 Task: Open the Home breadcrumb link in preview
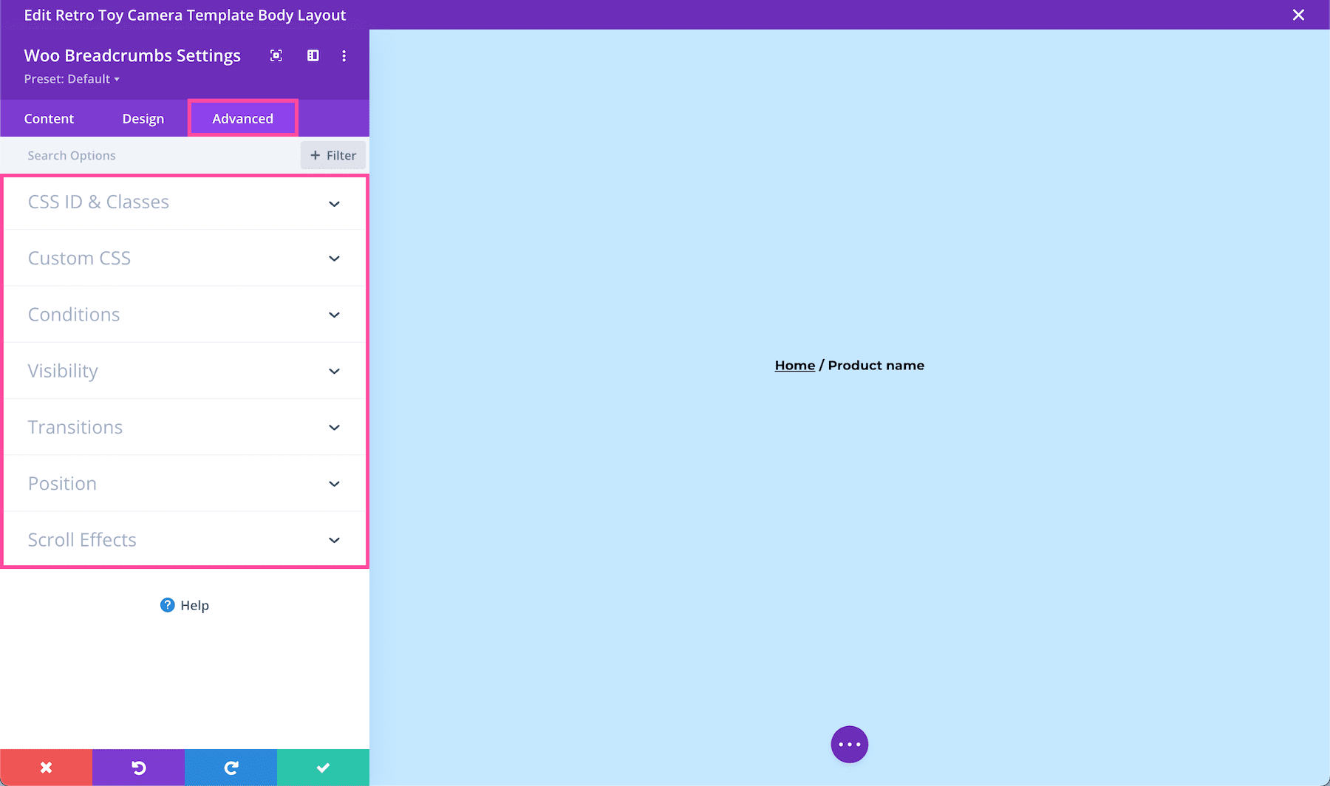click(x=794, y=365)
